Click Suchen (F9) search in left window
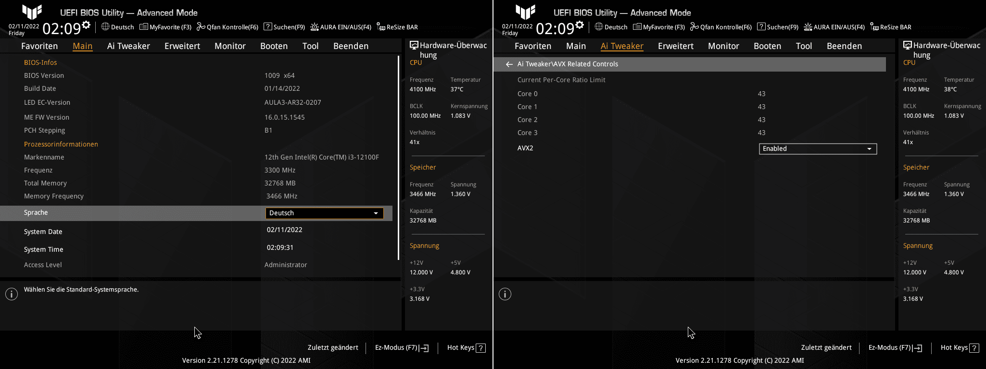Image resolution: width=986 pixels, height=369 pixels. click(x=284, y=27)
